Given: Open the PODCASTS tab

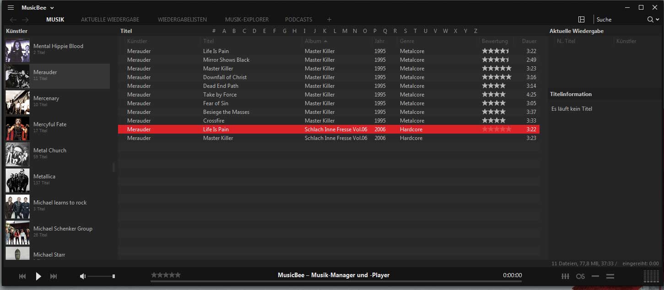Looking at the screenshot, I should 298,20.
